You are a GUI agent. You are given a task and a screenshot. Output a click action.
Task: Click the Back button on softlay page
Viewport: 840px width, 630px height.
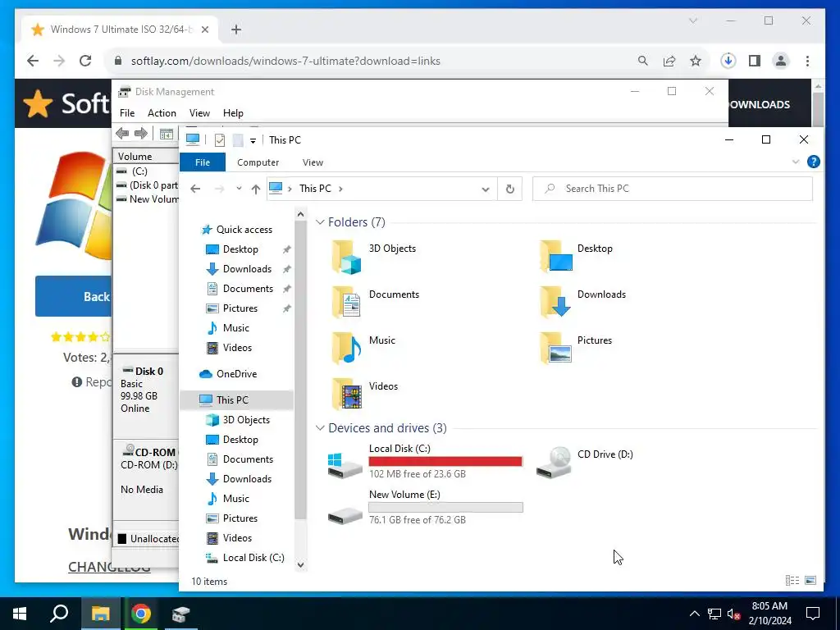pos(73,296)
